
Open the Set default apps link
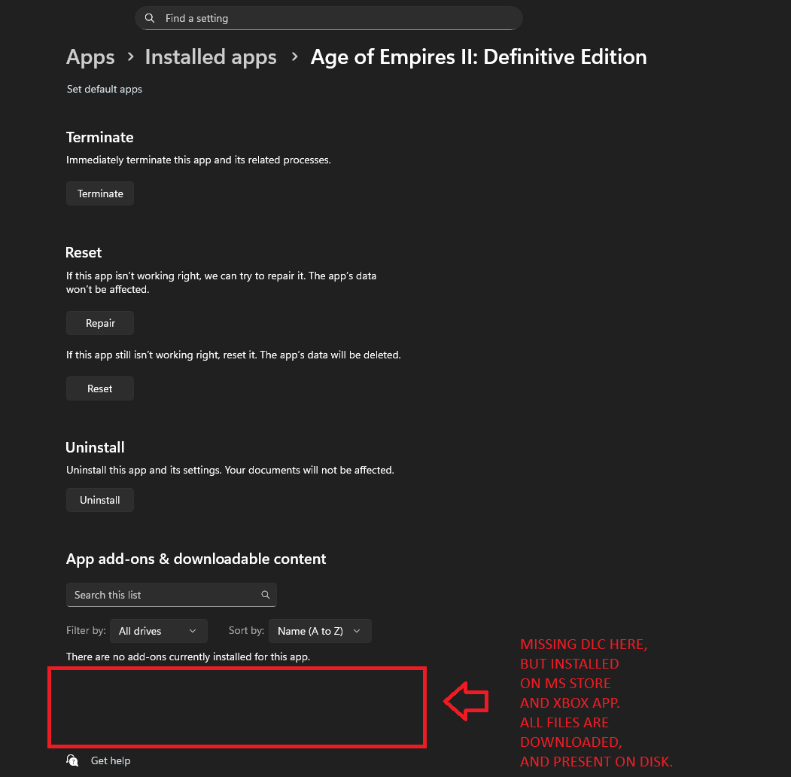pos(104,89)
